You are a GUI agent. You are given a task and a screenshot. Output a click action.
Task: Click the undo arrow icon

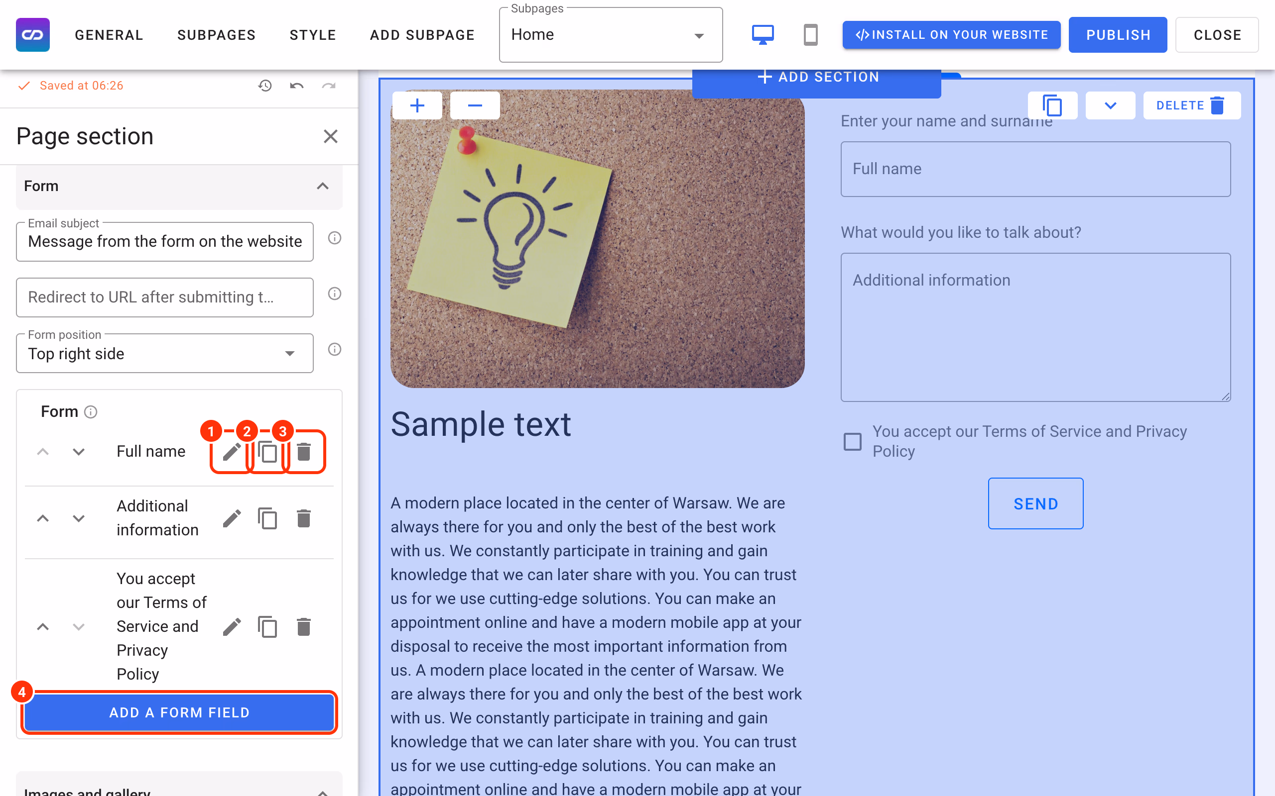[297, 85]
